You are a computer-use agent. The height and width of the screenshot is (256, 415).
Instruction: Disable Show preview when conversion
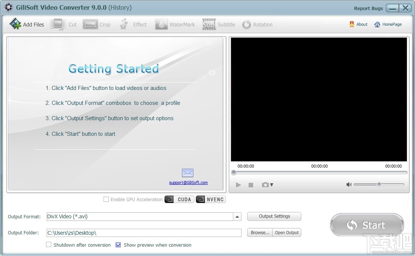[119, 245]
